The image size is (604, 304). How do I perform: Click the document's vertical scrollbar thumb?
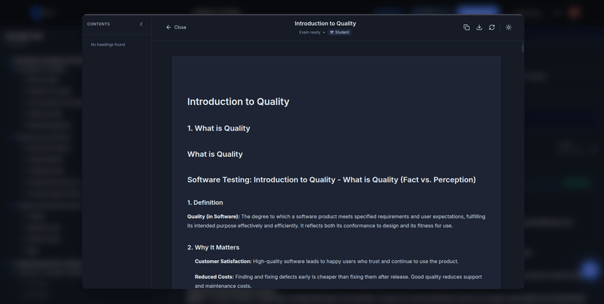[x=522, y=49]
